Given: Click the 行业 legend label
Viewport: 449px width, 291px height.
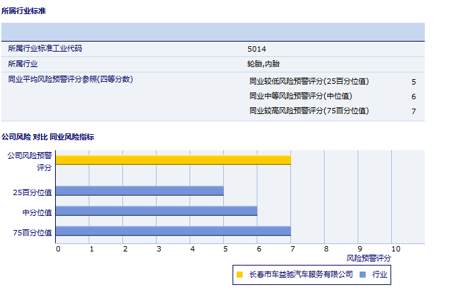Looking at the screenshot, I should pos(380,274).
